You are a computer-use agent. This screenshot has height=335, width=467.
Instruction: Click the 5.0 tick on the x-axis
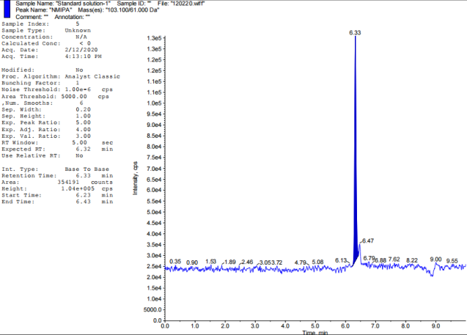coord(315,325)
